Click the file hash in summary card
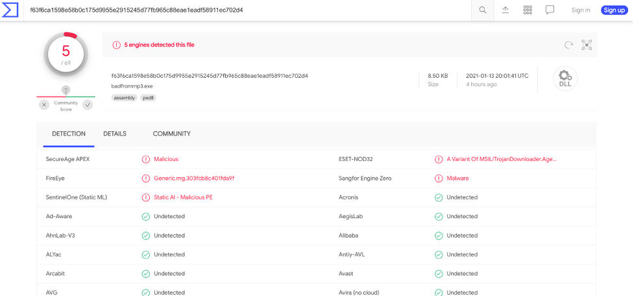This screenshot has height=296, width=634. (210, 75)
